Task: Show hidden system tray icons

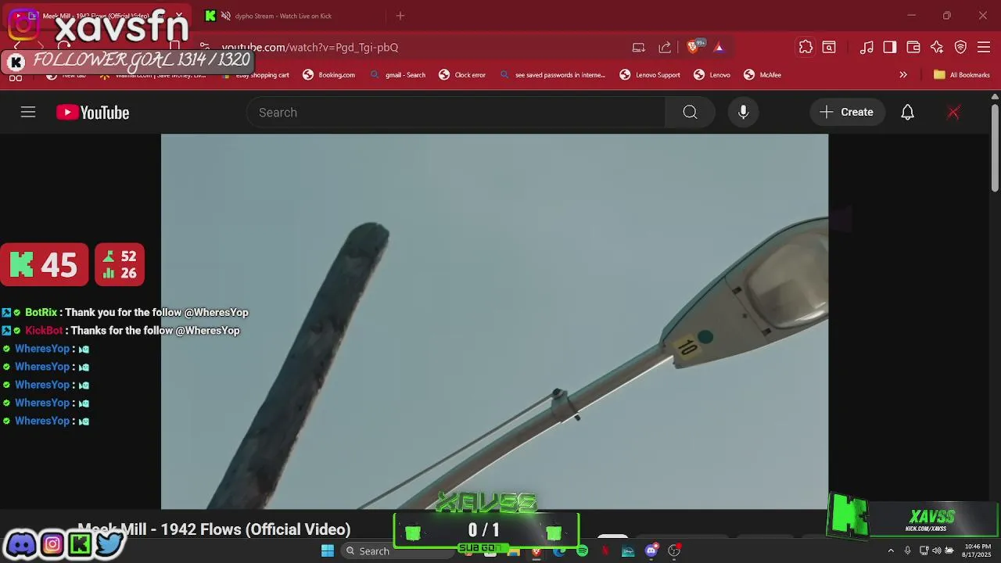Action: 891,550
